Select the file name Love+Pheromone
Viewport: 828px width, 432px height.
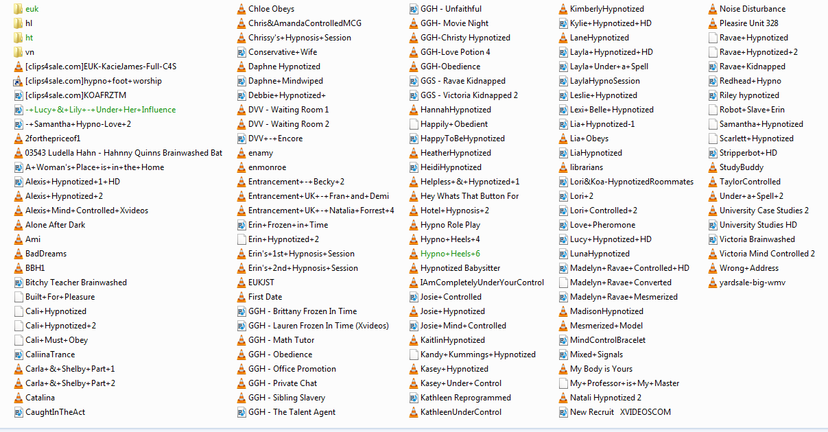coord(603,225)
